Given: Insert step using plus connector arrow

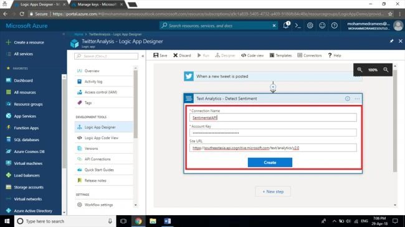Looking at the screenshot, I should click(273, 87).
